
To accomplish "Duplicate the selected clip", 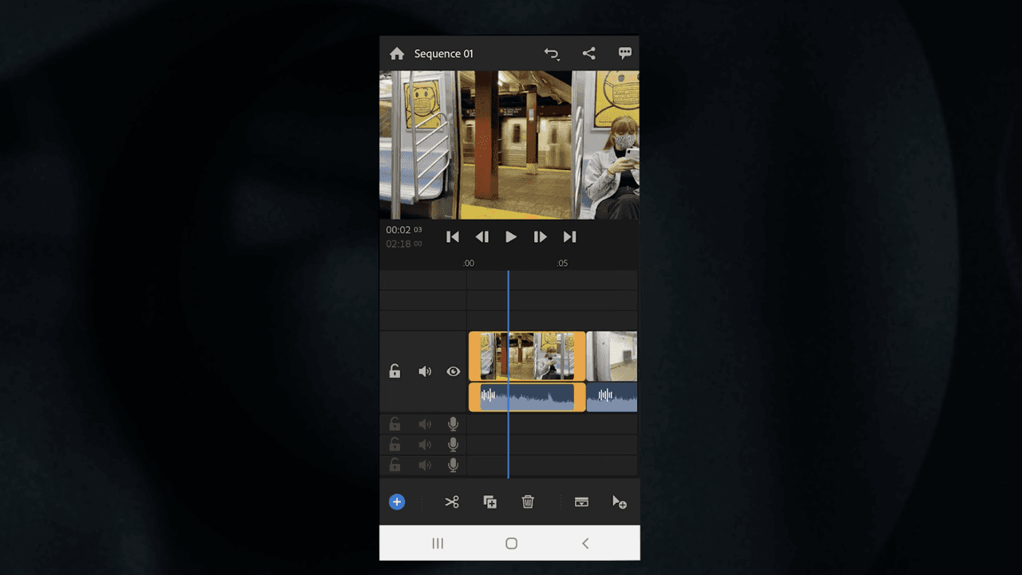I will (490, 502).
